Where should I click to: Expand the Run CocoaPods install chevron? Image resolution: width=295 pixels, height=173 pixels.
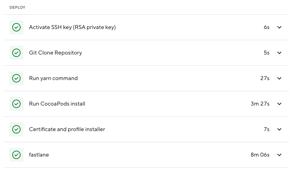point(279,104)
